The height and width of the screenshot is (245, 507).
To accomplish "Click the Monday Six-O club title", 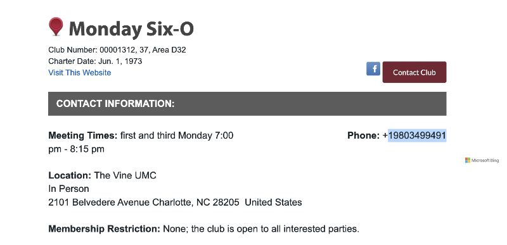I will [x=131, y=28].
